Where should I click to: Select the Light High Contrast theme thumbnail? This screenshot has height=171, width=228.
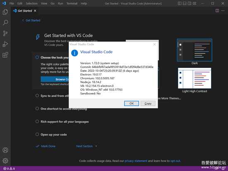click(x=194, y=78)
